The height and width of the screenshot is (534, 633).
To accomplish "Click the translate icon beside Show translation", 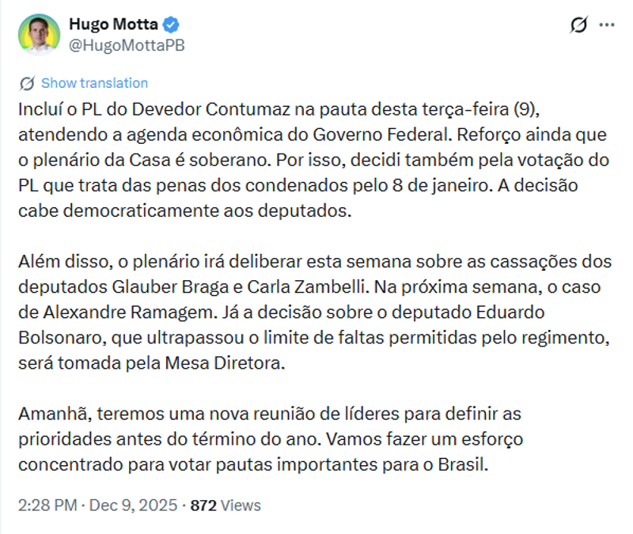I will pos(25,82).
